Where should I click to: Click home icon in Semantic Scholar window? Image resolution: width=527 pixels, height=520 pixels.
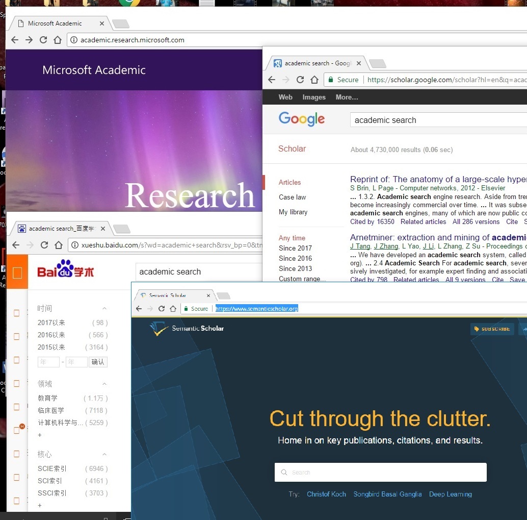(x=173, y=309)
